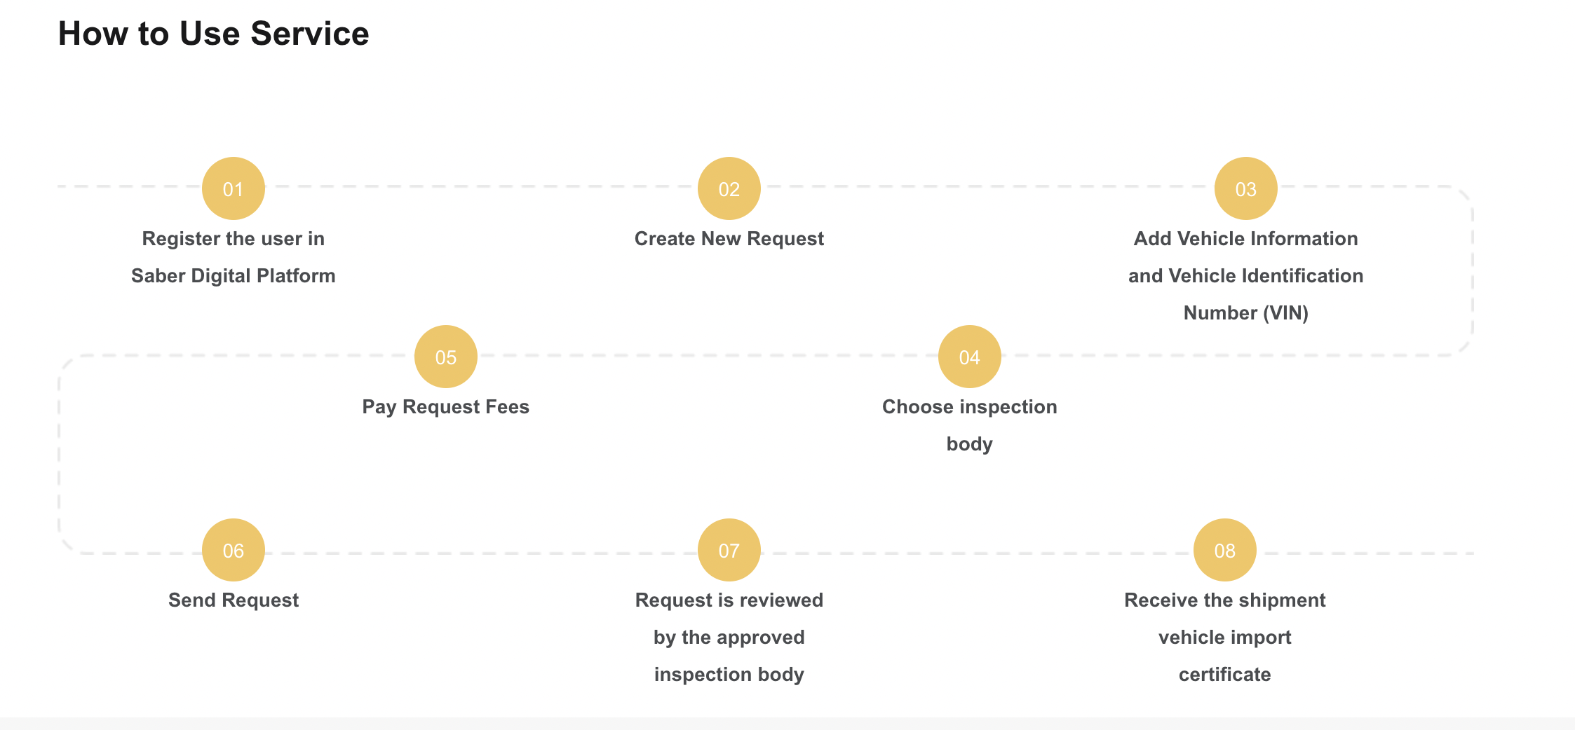The height and width of the screenshot is (730, 1575).
Task: Click the 'Number (VIN)' text line
Action: click(1245, 313)
